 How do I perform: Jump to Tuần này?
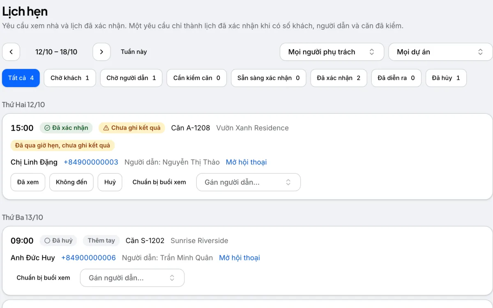[134, 52]
